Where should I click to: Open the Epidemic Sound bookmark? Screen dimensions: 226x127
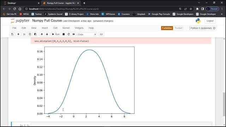pos(53,14)
